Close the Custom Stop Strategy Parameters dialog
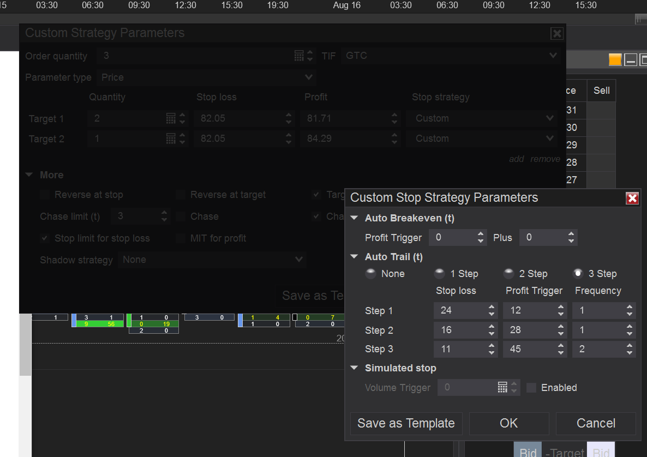The image size is (647, 457). pyautogui.click(x=632, y=199)
